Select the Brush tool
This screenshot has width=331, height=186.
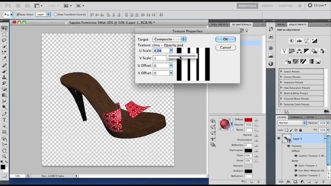[x=4, y=71]
